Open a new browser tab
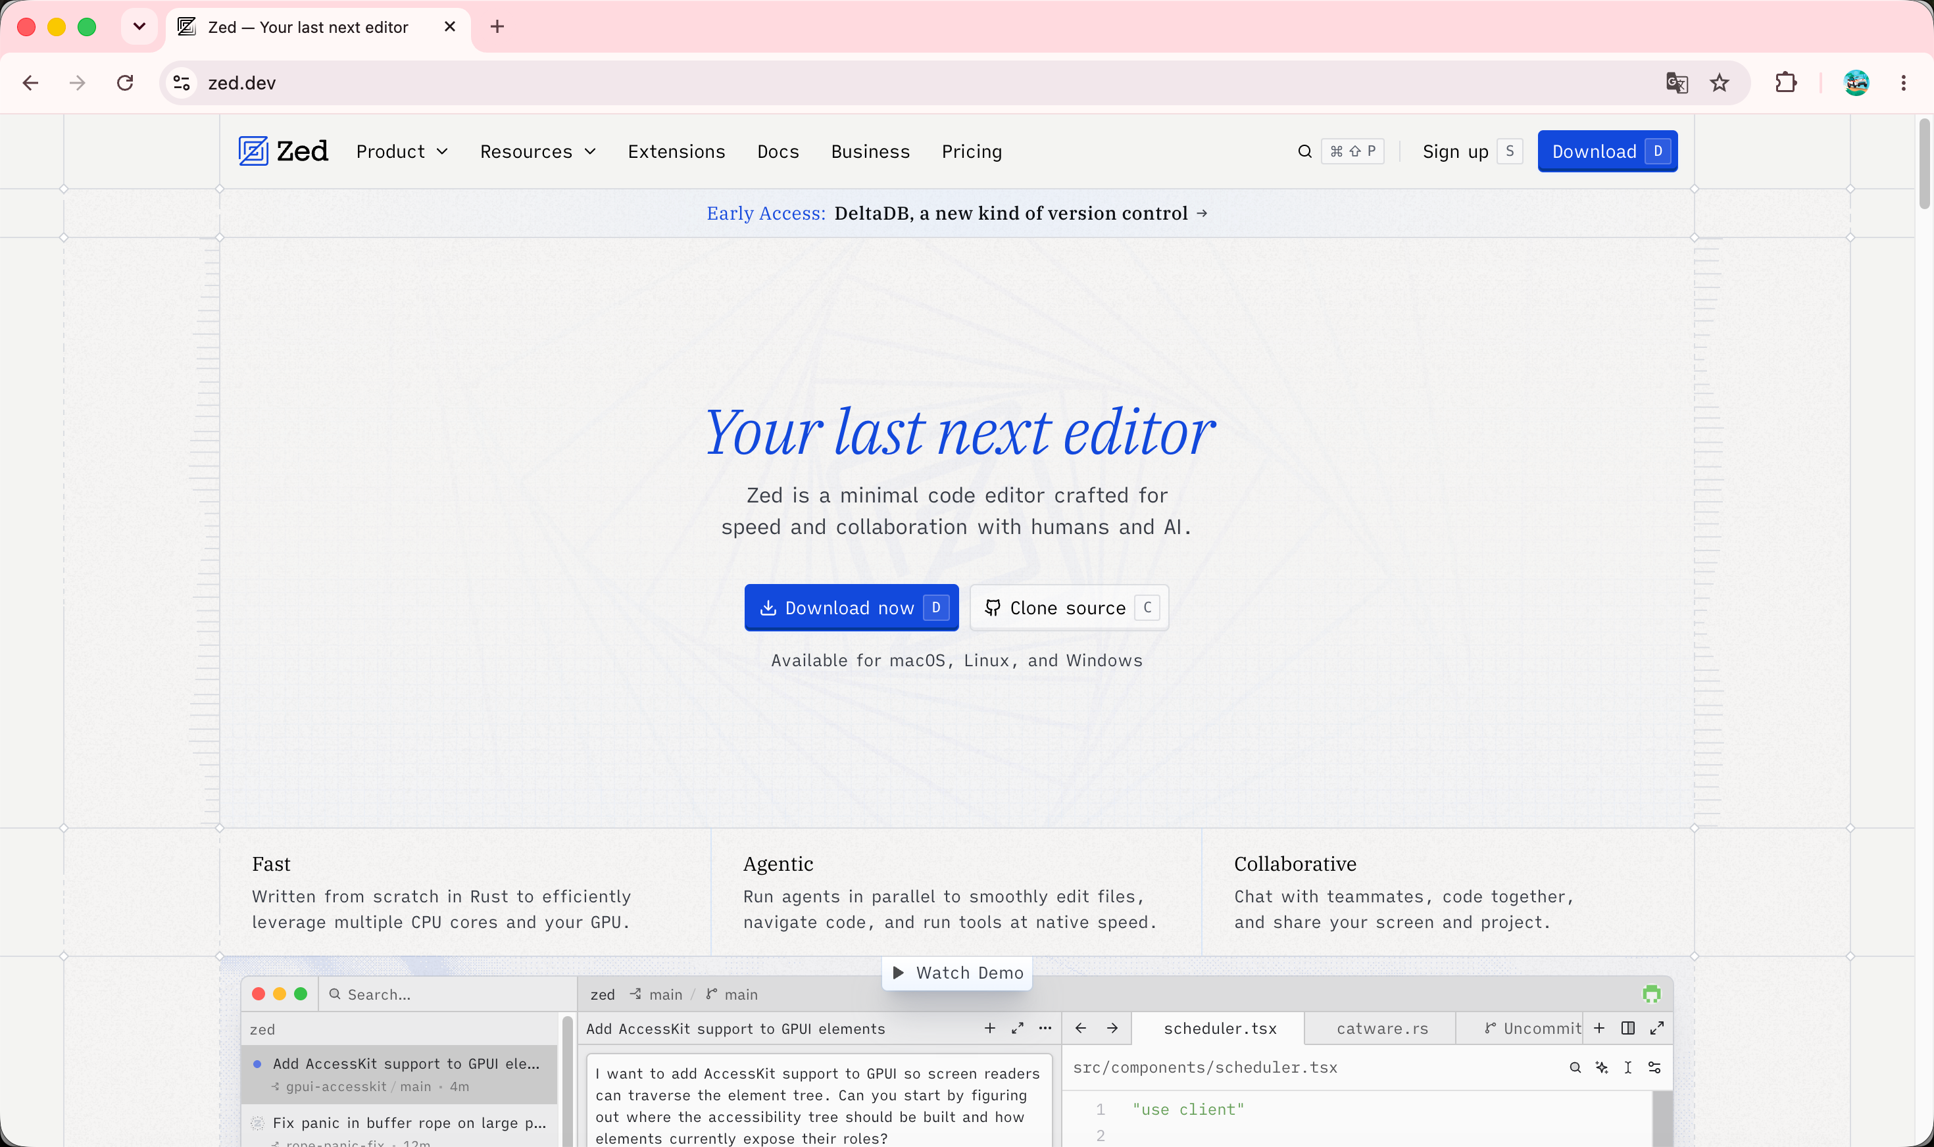 [x=497, y=27]
